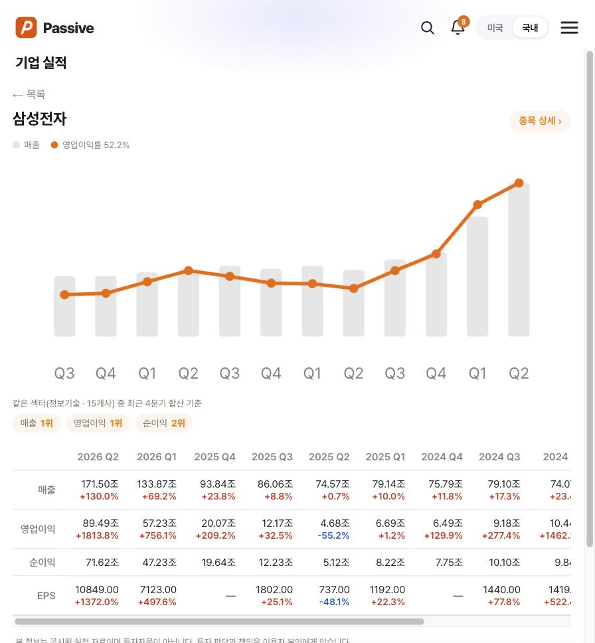The height and width of the screenshot is (643, 595).
Task: Toggle 영업이익률 legend orange dot
Action: [54, 145]
